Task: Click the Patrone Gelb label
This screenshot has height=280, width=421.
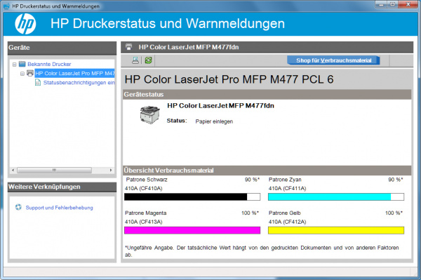Action: tap(285, 213)
